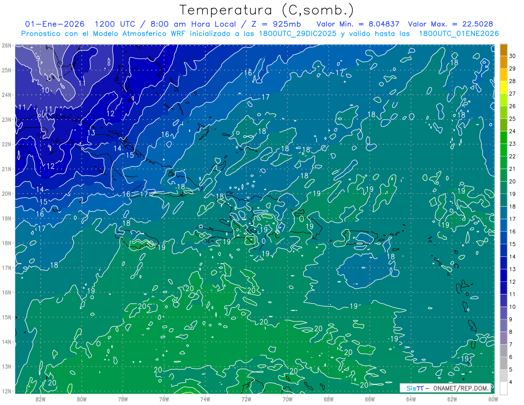Click the '9' contour label on map

click(38, 59)
